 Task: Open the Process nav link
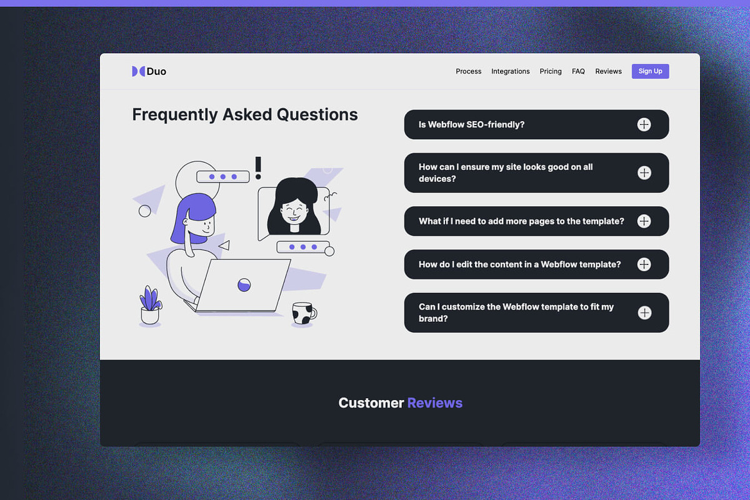[x=469, y=71]
